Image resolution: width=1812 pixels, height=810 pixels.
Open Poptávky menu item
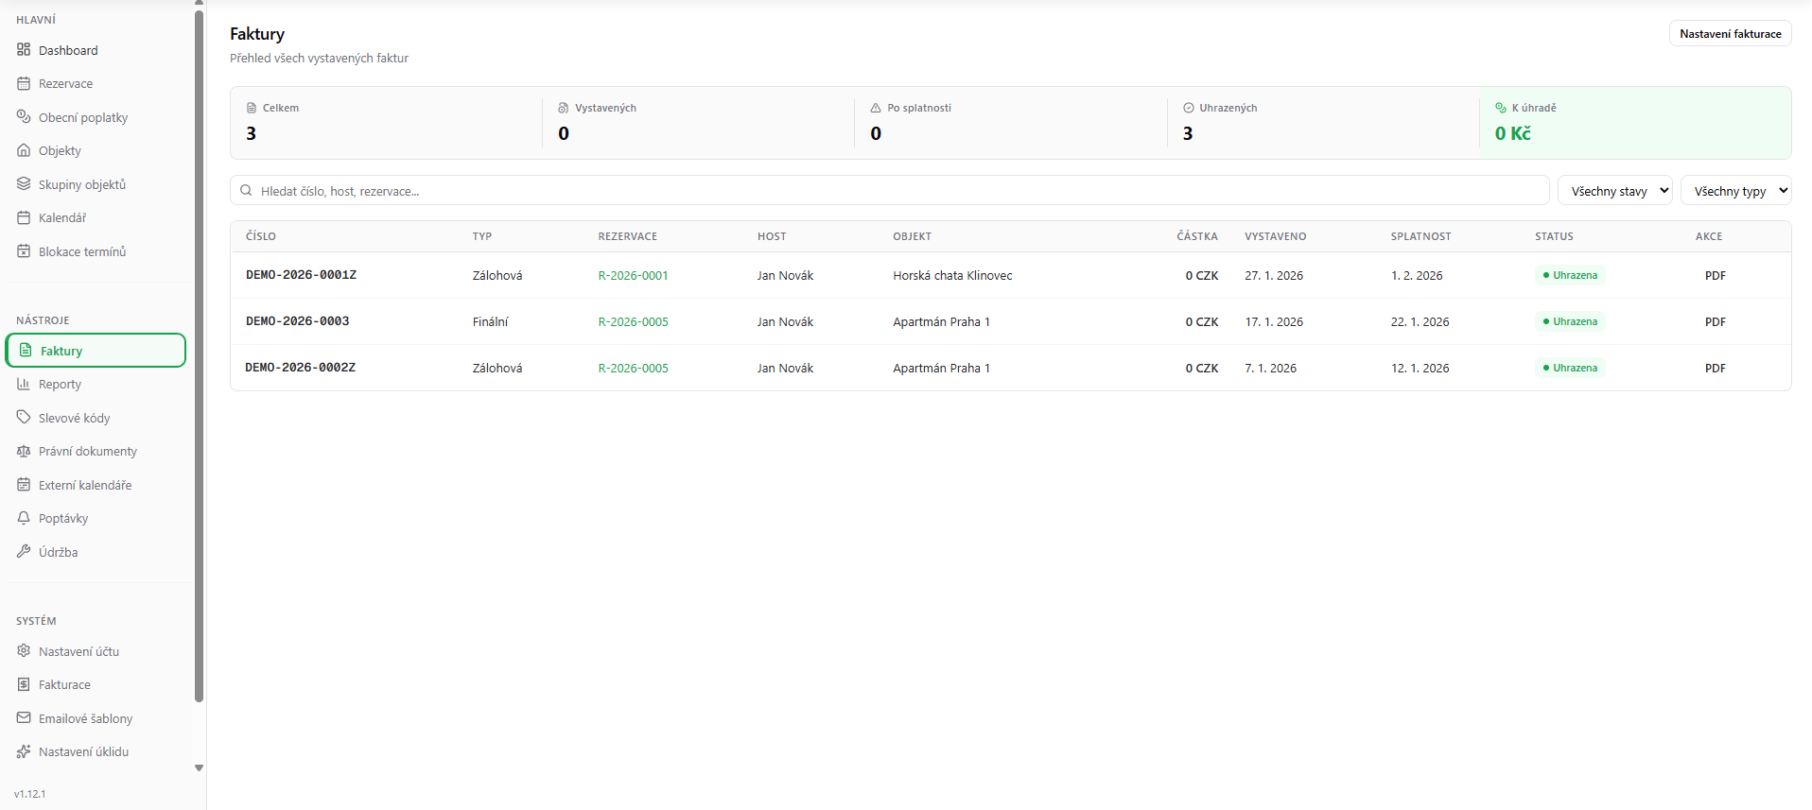coord(96,518)
